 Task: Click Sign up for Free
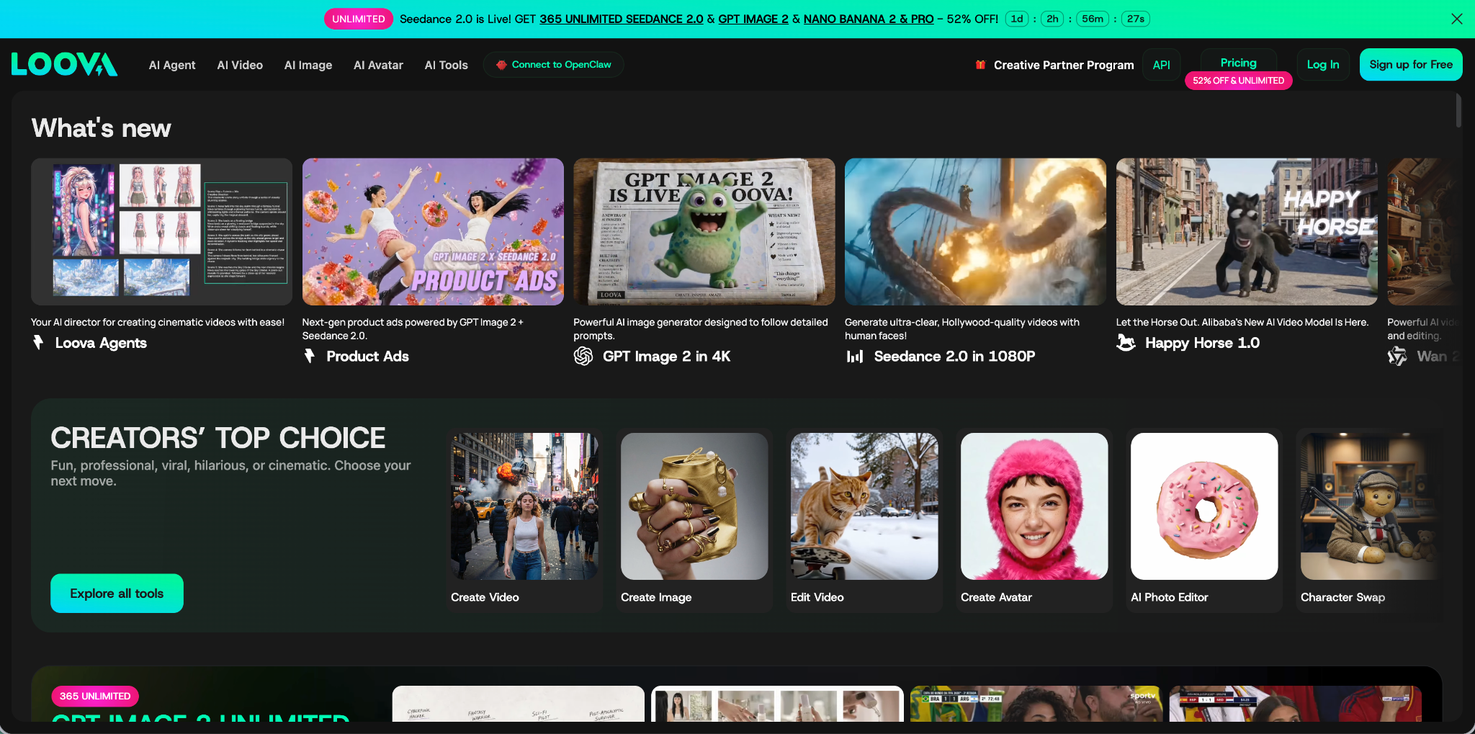(1411, 65)
